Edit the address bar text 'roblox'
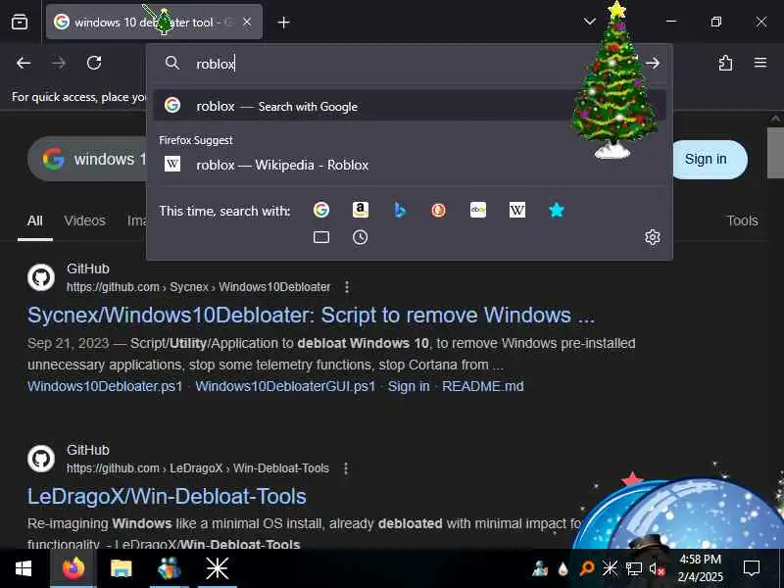 [x=216, y=64]
